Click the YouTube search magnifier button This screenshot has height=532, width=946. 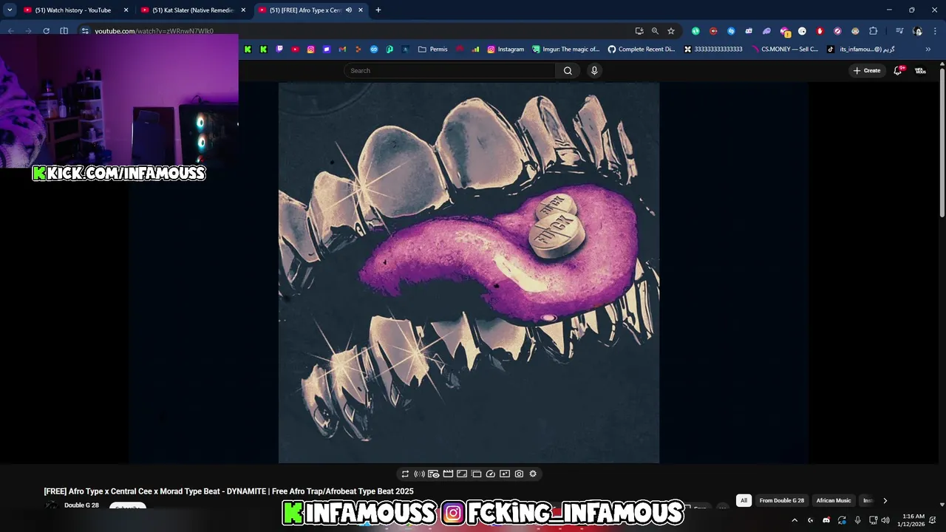[568, 71]
